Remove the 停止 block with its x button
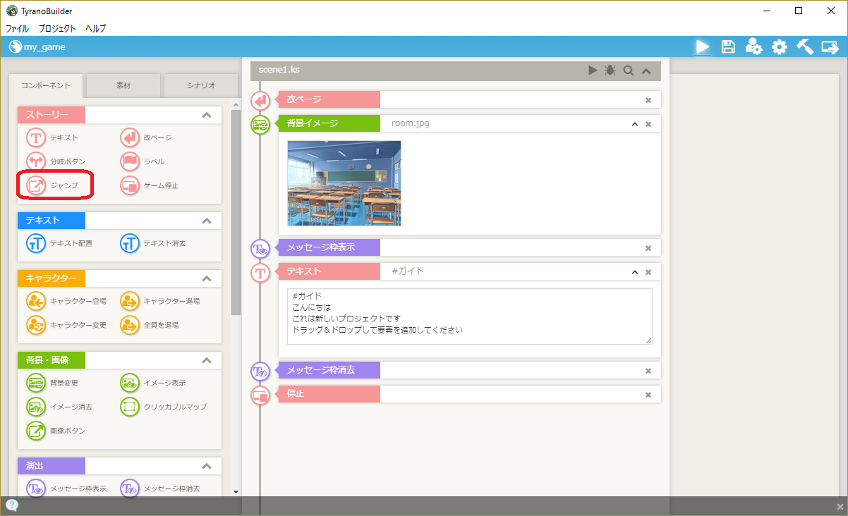Image resolution: width=848 pixels, height=516 pixels. point(648,394)
